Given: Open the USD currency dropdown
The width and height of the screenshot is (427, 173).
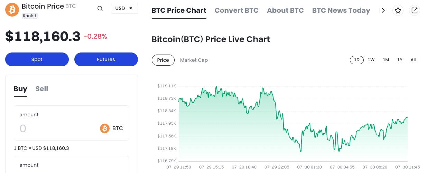Looking at the screenshot, I should 124,8.
